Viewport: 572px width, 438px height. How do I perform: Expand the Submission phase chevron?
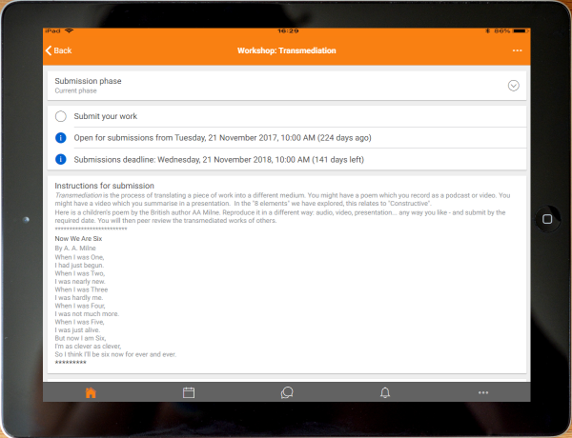click(x=513, y=85)
